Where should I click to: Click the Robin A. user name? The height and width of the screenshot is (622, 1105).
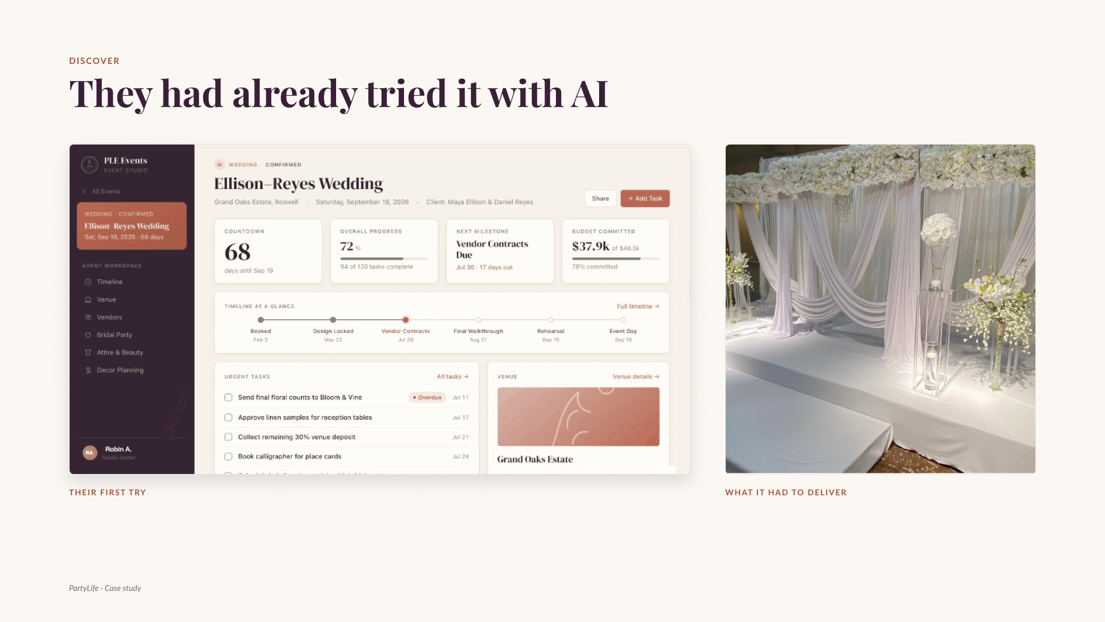[x=119, y=449]
